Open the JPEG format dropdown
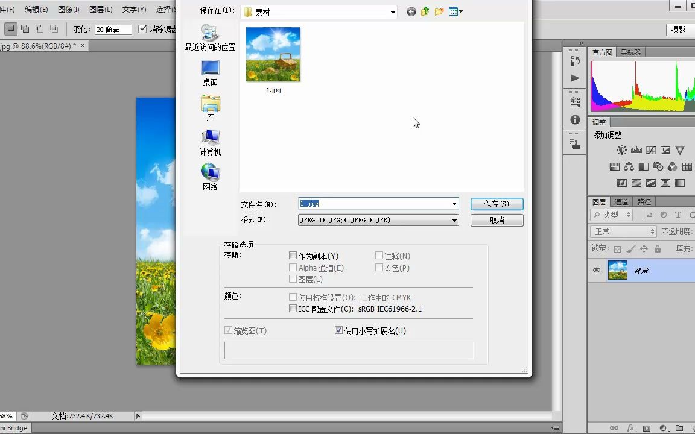Viewport: 695px width, 434px height. tap(454, 220)
